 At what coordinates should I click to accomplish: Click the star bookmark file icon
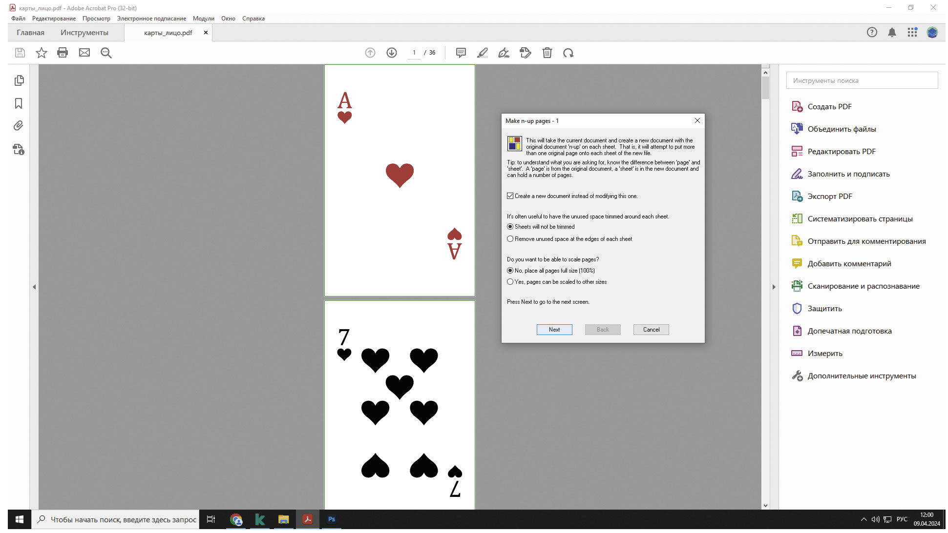pyautogui.click(x=42, y=53)
